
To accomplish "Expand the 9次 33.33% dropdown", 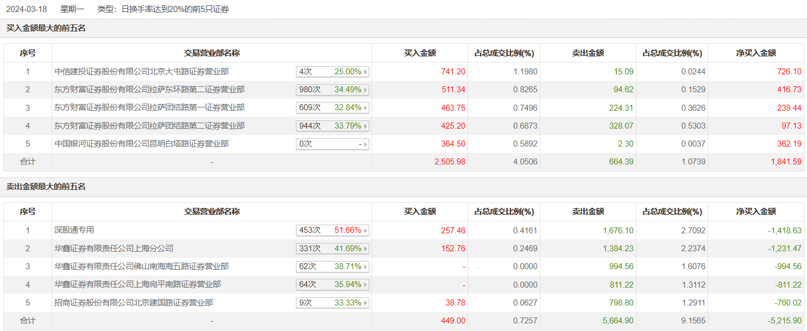I will (x=332, y=303).
